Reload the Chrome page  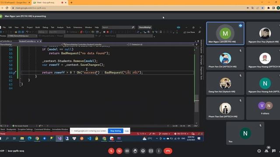7,8
